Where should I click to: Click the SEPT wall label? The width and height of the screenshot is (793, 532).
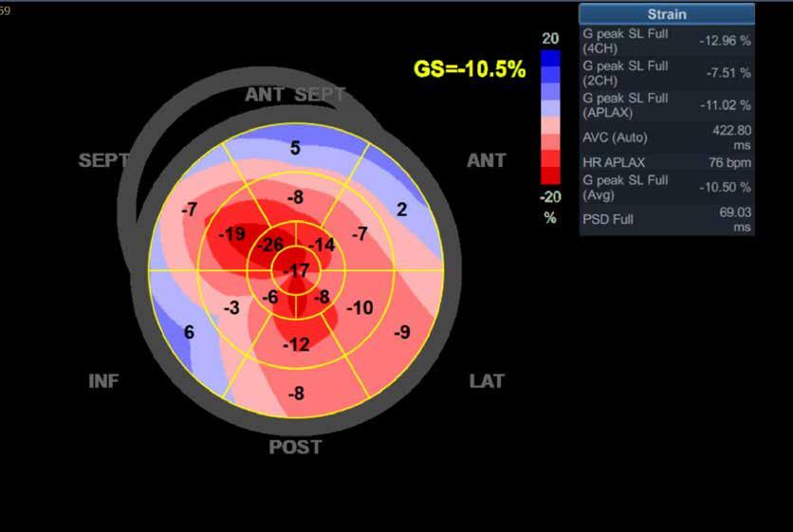tap(103, 160)
